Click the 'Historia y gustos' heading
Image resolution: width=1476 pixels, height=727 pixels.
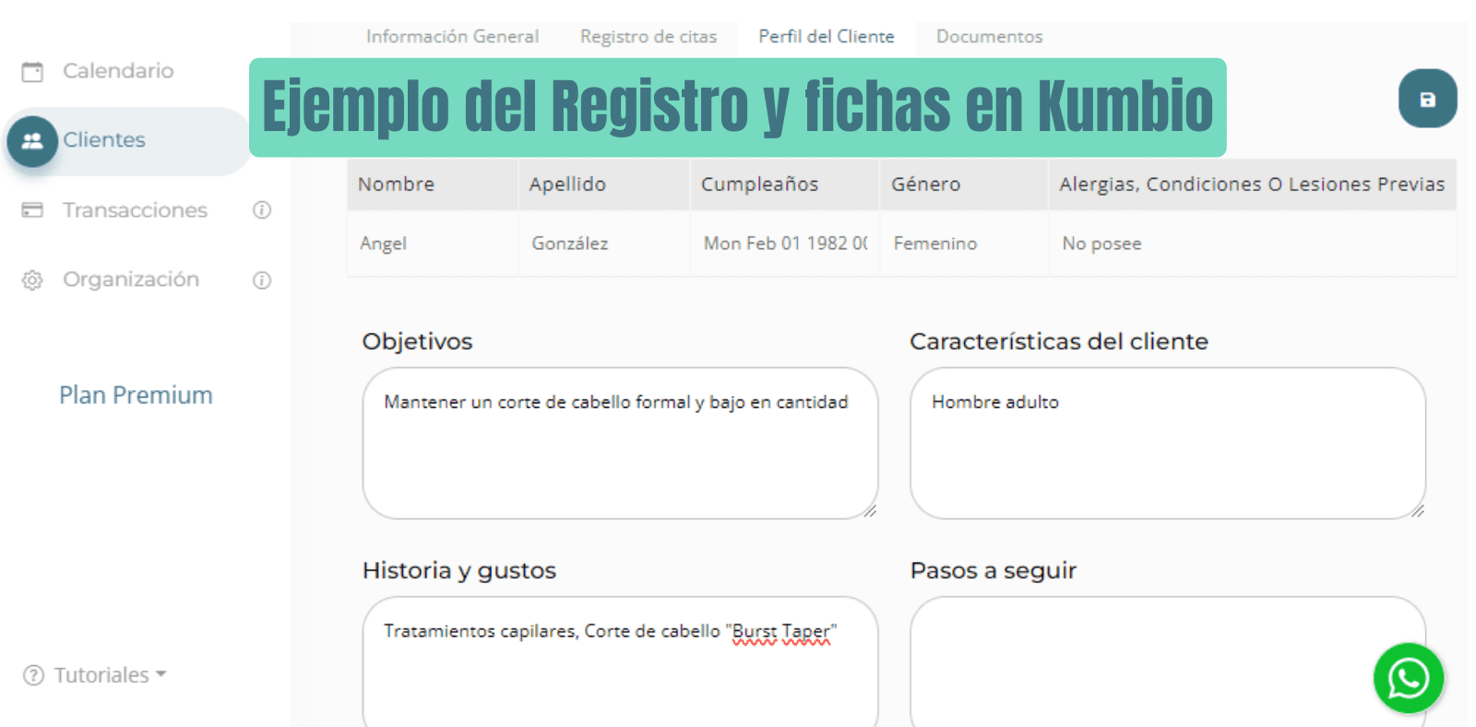pyautogui.click(x=459, y=571)
